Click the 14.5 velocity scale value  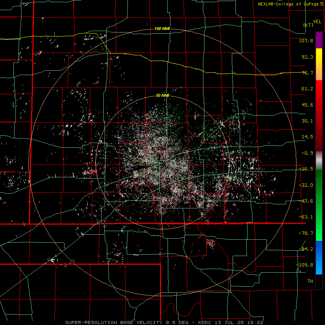pos(307,137)
